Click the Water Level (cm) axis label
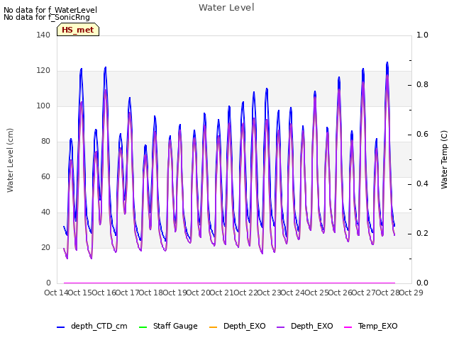 (x=10, y=161)
